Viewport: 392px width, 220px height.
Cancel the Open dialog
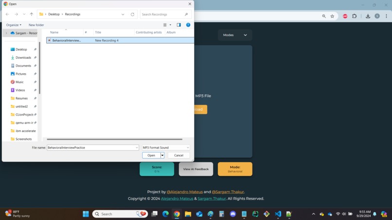point(179,155)
